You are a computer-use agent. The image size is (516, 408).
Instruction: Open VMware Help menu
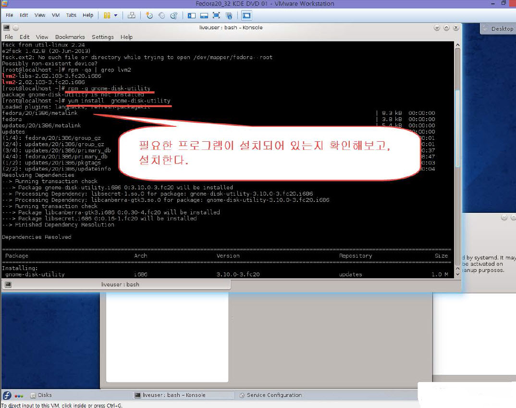88,15
